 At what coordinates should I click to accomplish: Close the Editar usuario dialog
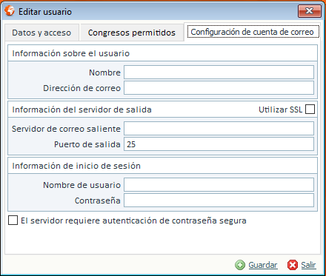[310, 11]
